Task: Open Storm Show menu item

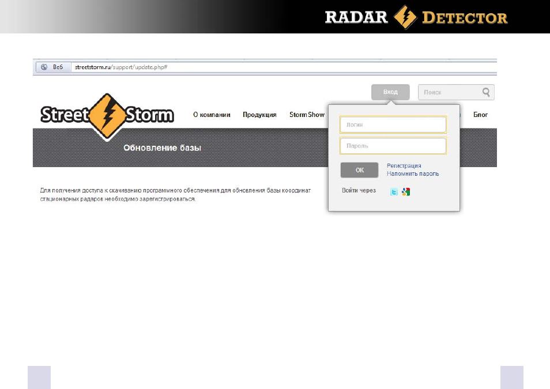Action: click(307, 115)
